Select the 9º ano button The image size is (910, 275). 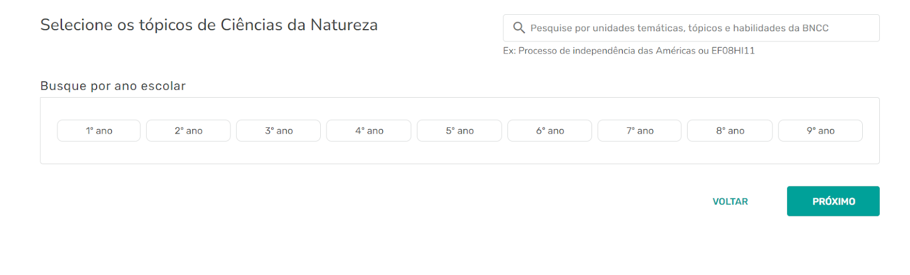coord(821,131)
